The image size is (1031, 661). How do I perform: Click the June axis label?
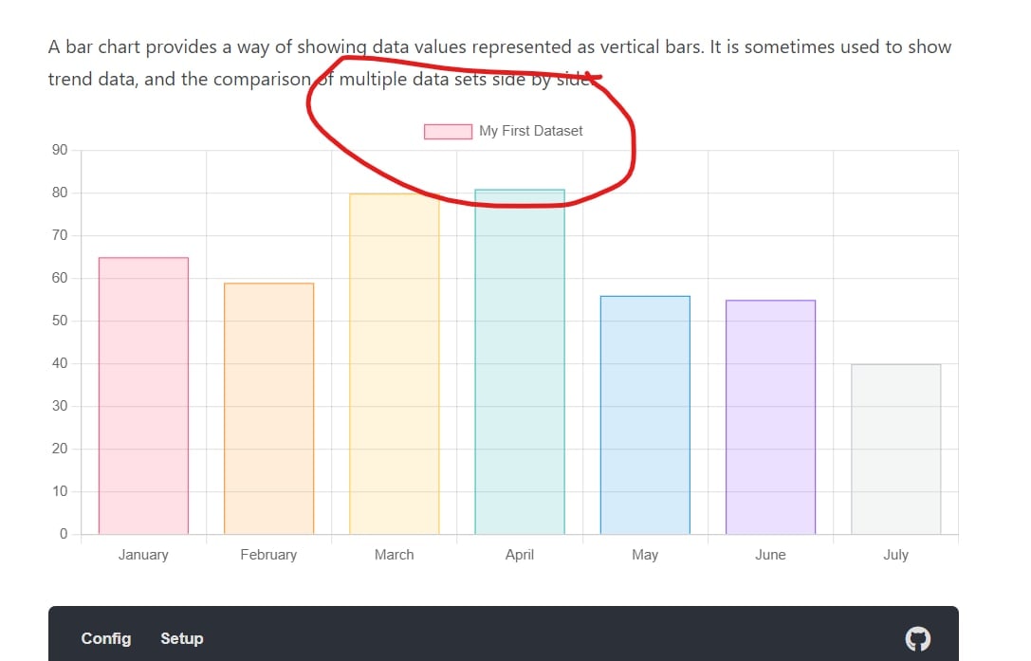coord(770,555)
